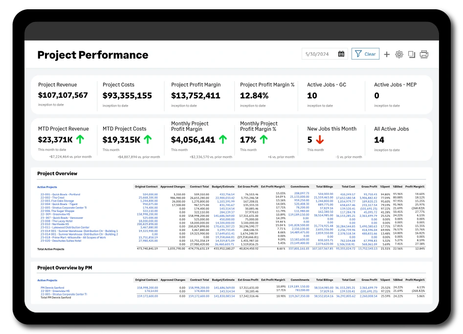The height and width of the screenshot is (334, 463).
Task: Click green arrow beside MTD Project Revenue
Action: [x=80, y=139]
